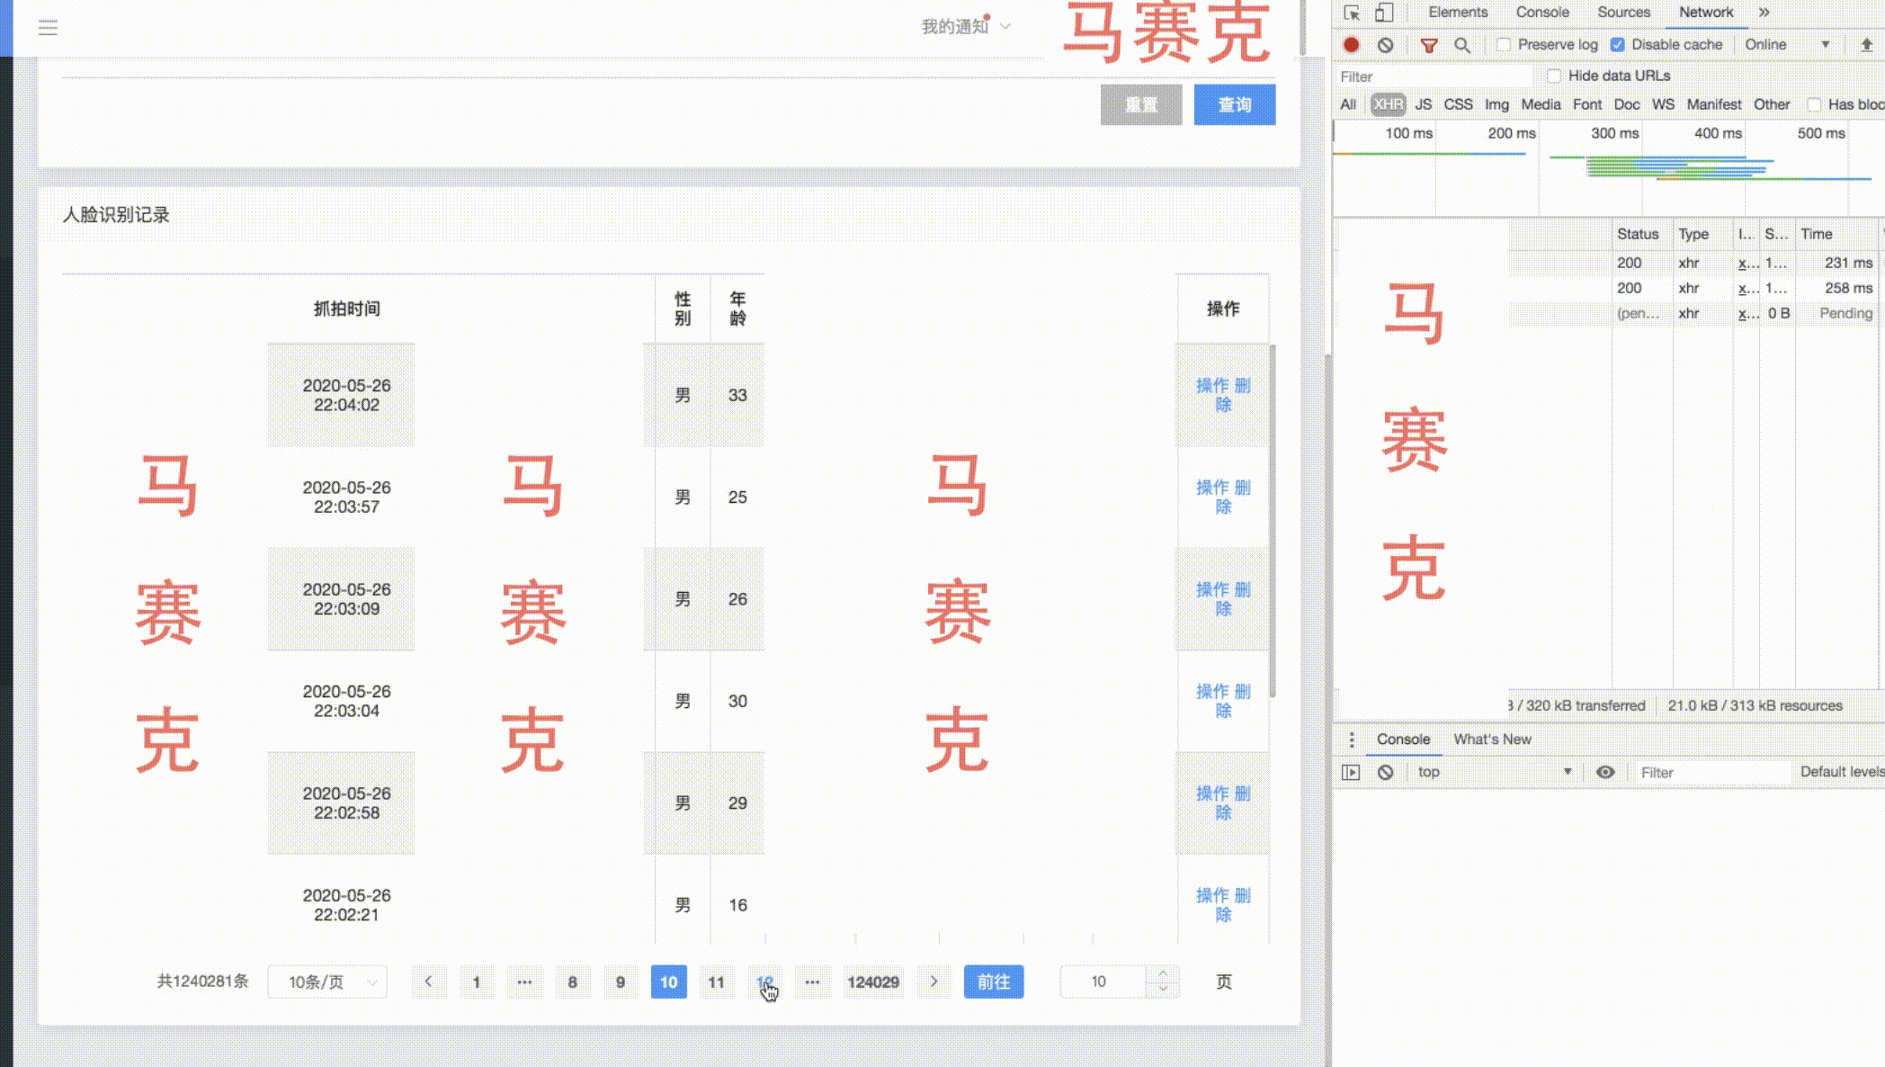Click the network Filter input field

pos(1434,76)
